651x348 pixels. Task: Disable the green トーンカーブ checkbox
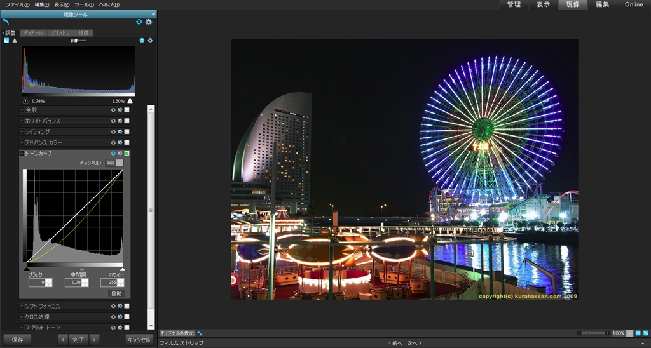click(x=127, y=153)
